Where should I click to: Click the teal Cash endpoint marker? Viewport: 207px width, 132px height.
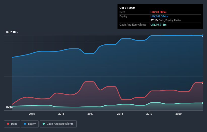(x=203, y=103)
